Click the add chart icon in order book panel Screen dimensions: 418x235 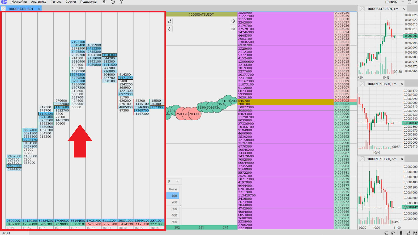(x=169, y=21)
